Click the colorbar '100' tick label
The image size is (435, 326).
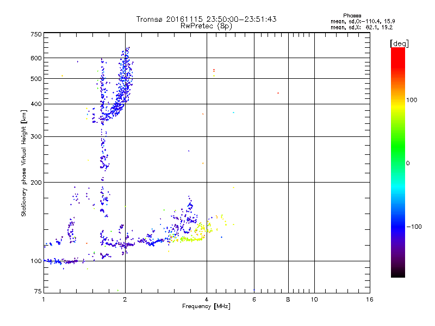pyautogui.click(x=412, y=100)
